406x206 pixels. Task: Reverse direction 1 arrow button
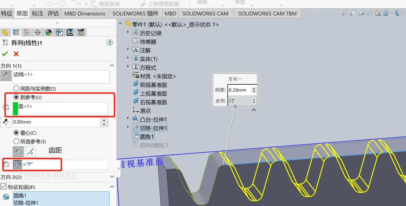5,75
